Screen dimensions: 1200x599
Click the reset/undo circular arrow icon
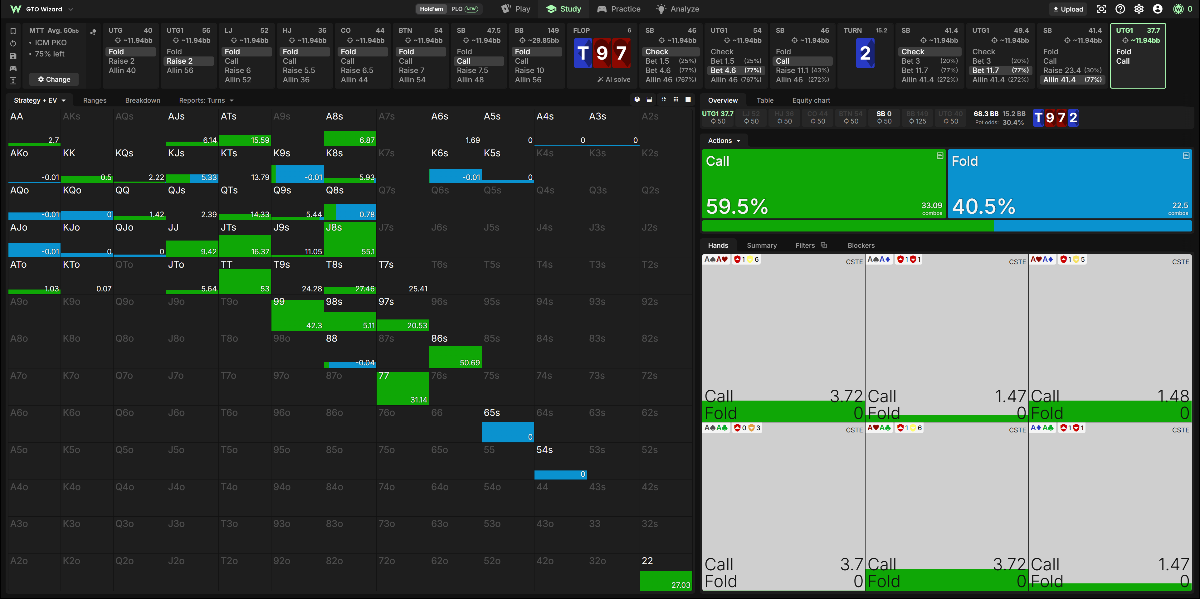(13, 43)
